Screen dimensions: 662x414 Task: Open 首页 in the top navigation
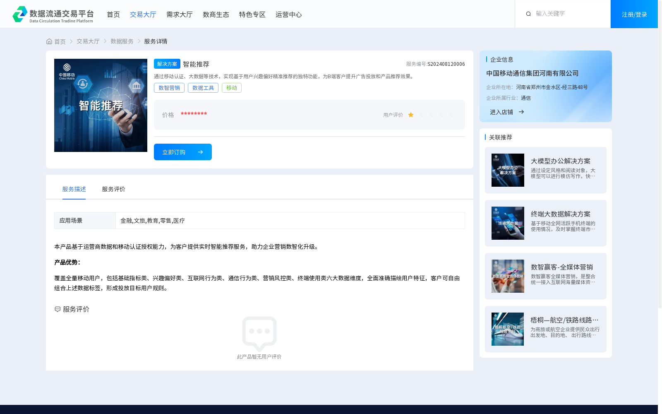[x=113, y=14]
